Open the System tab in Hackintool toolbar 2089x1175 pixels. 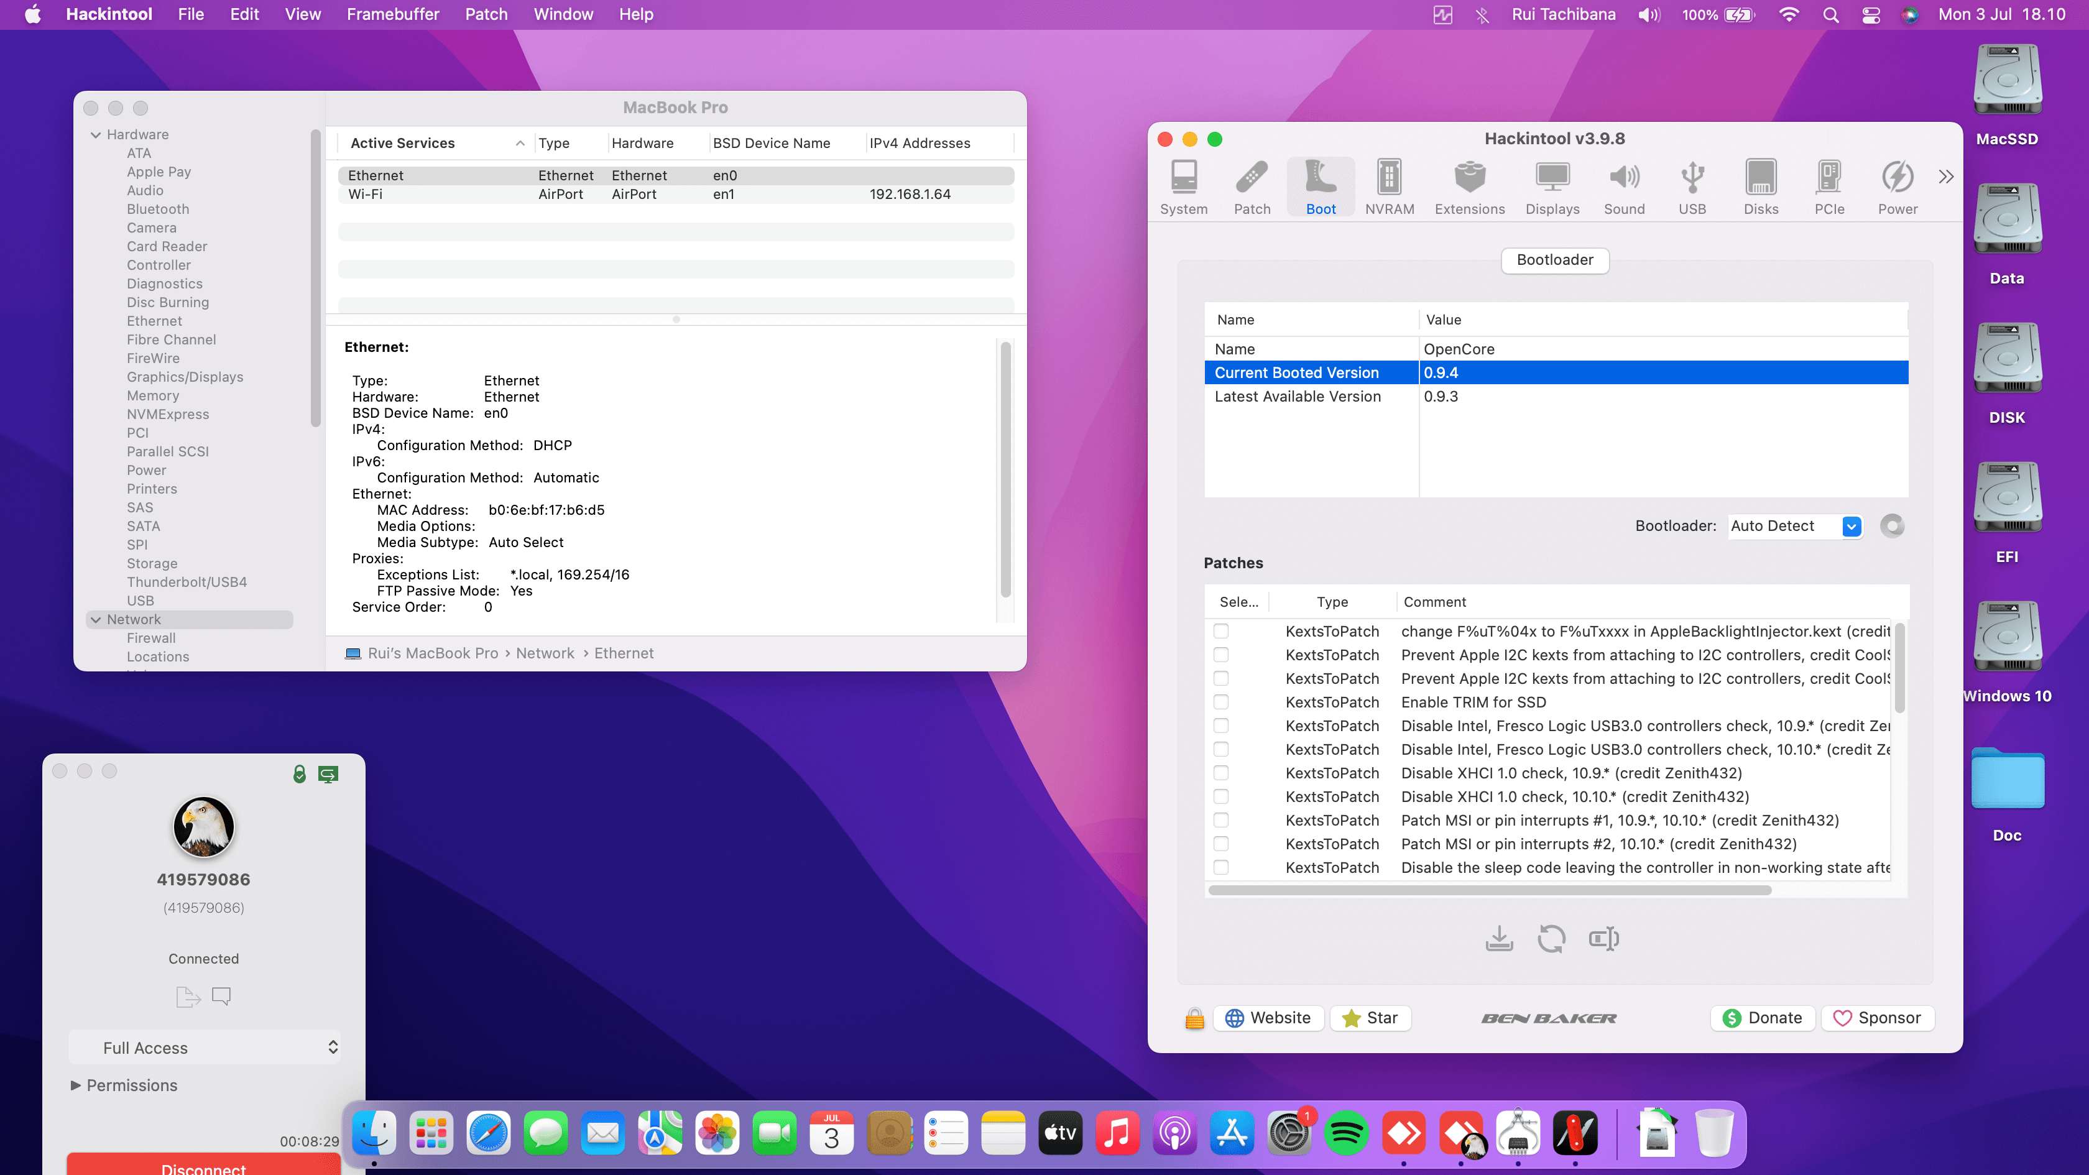click(x=1183, y=187)
